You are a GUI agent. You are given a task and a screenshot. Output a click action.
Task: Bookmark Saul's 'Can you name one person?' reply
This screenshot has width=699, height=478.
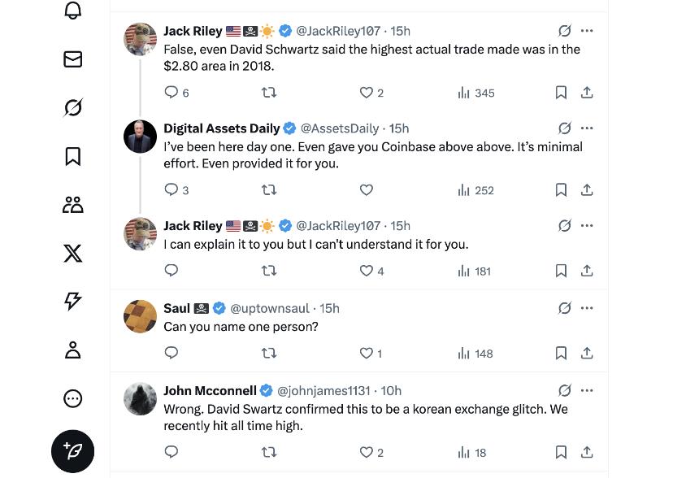pos(561,353)
